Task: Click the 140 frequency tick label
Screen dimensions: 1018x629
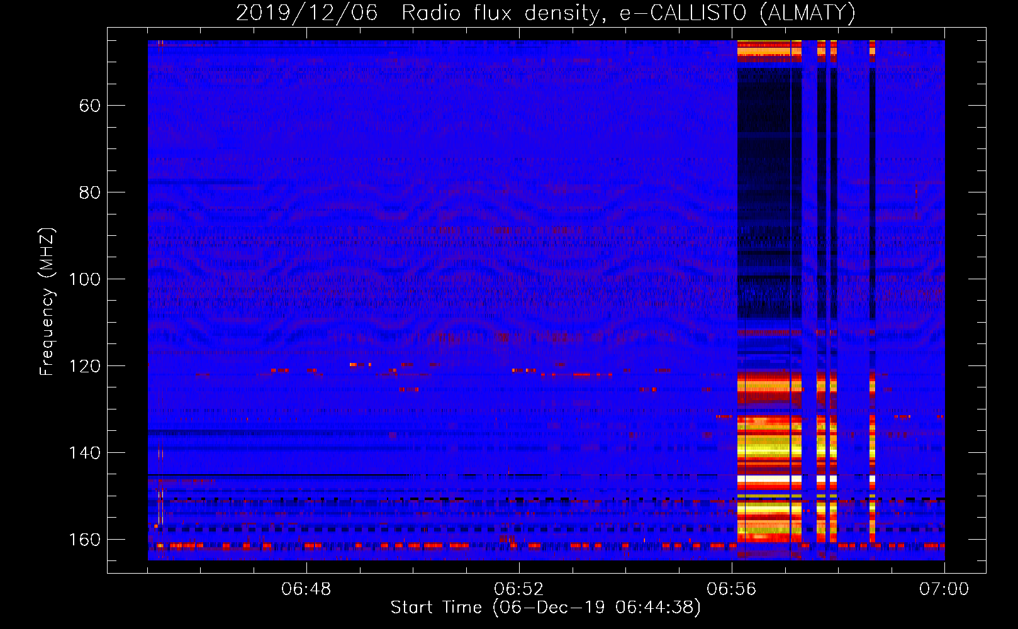Action: [x=85, y=453]
